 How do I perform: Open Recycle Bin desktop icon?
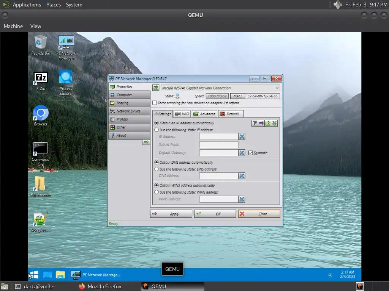pyautogui.click(x=41, y=45)
